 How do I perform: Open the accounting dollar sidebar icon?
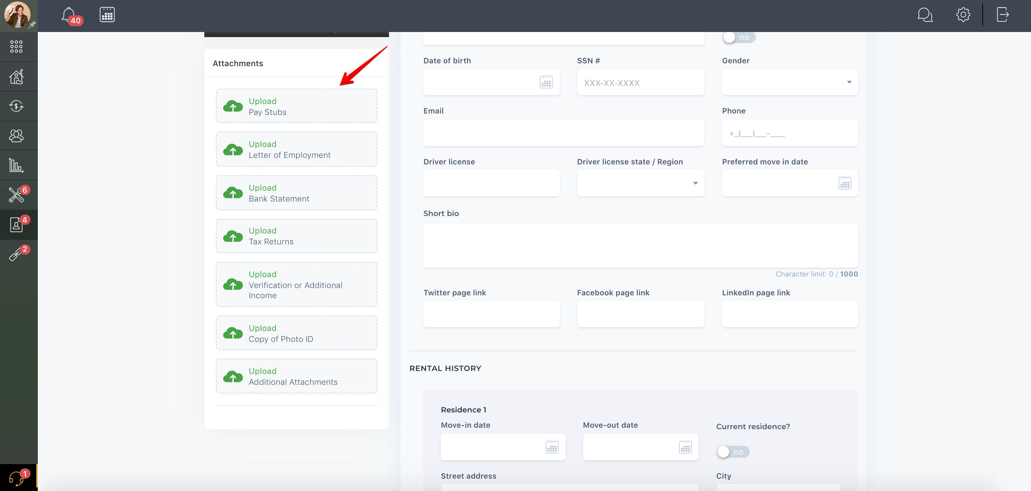[x=16, y=106]
